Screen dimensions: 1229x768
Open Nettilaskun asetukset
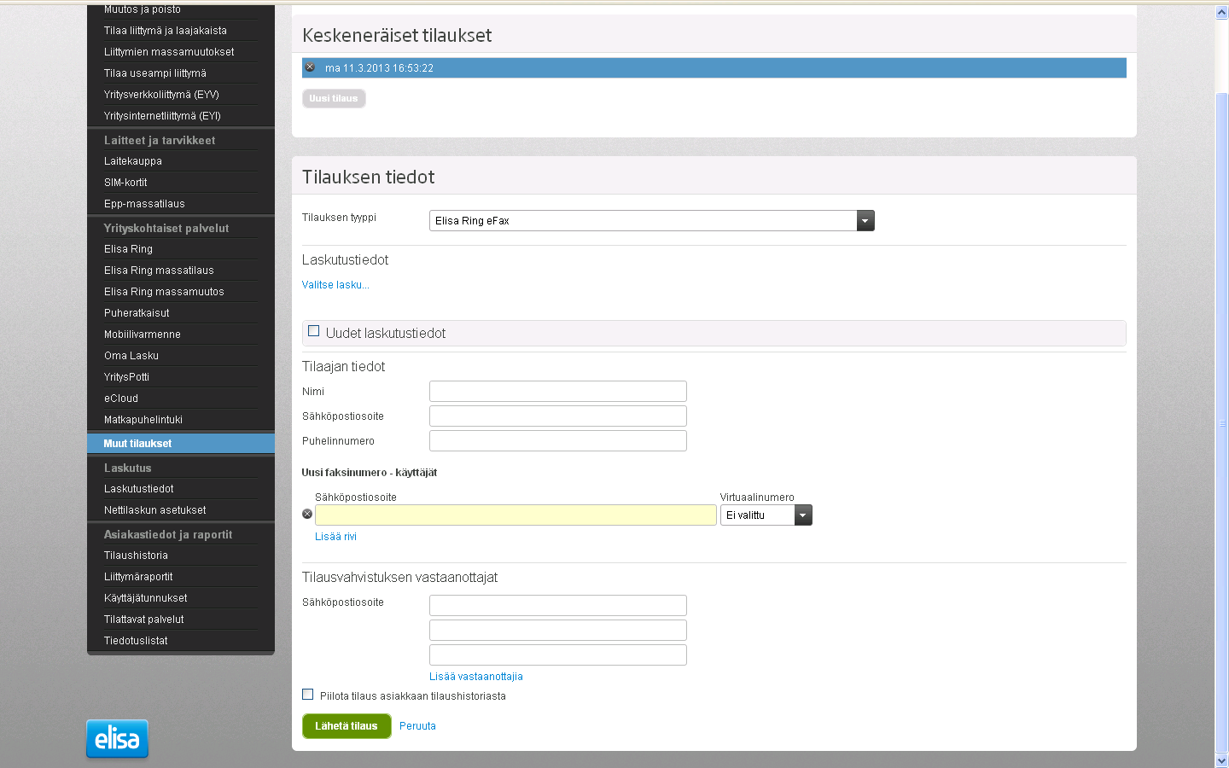pos(155,510)
